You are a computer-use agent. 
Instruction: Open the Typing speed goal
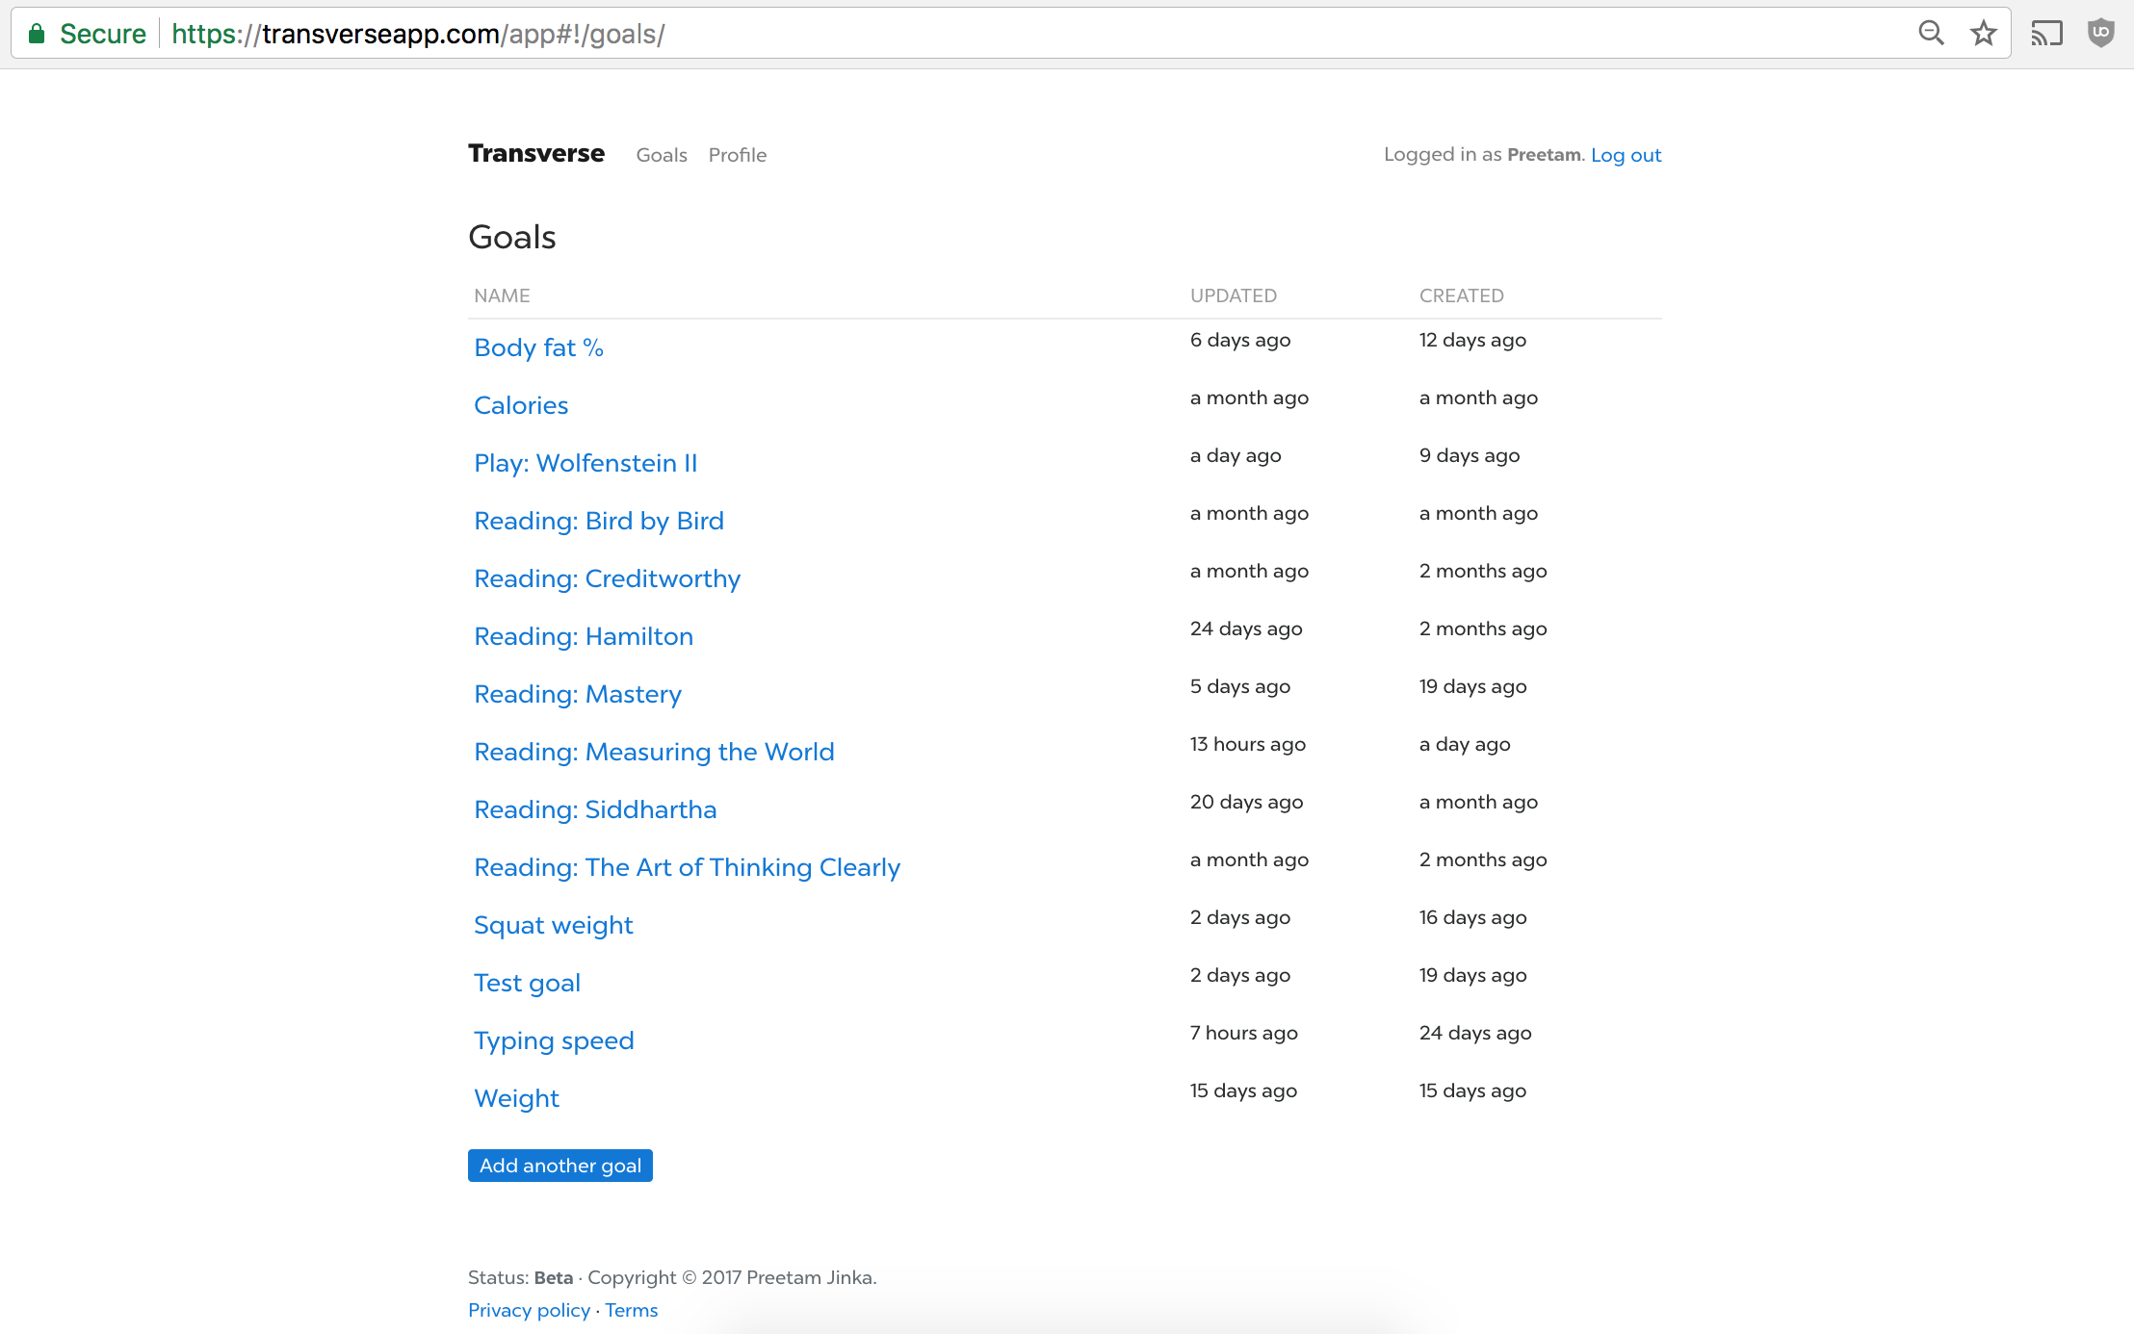tap(554, 1040)
